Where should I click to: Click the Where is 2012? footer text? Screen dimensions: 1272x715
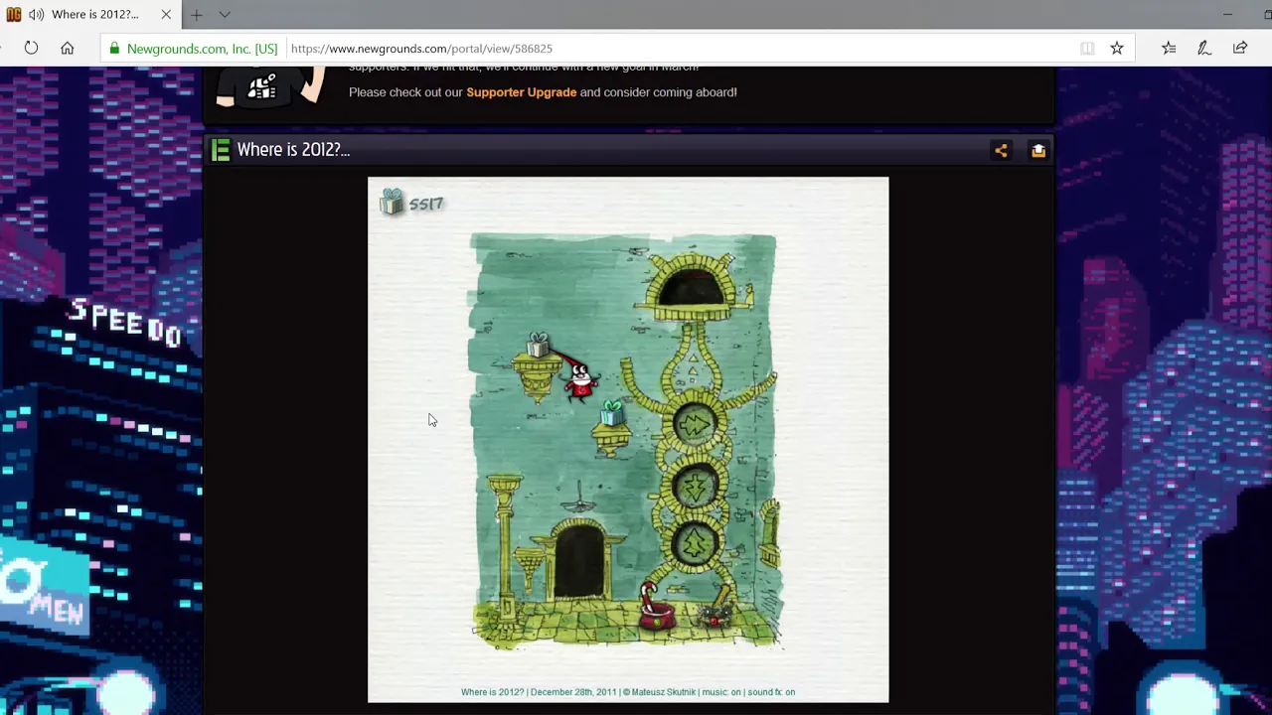click(x=492, y=692)
